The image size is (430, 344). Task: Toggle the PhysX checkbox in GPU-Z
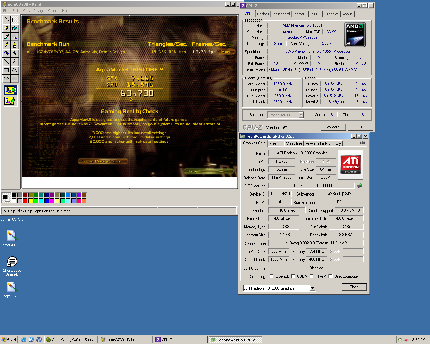(312, 276)
